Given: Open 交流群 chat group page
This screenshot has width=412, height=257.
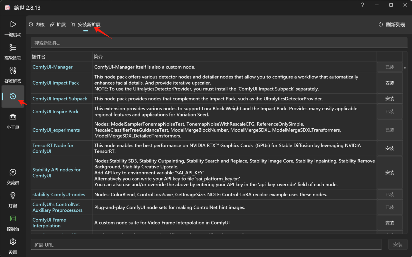Looking at the screenshot, I should point(13,177).
